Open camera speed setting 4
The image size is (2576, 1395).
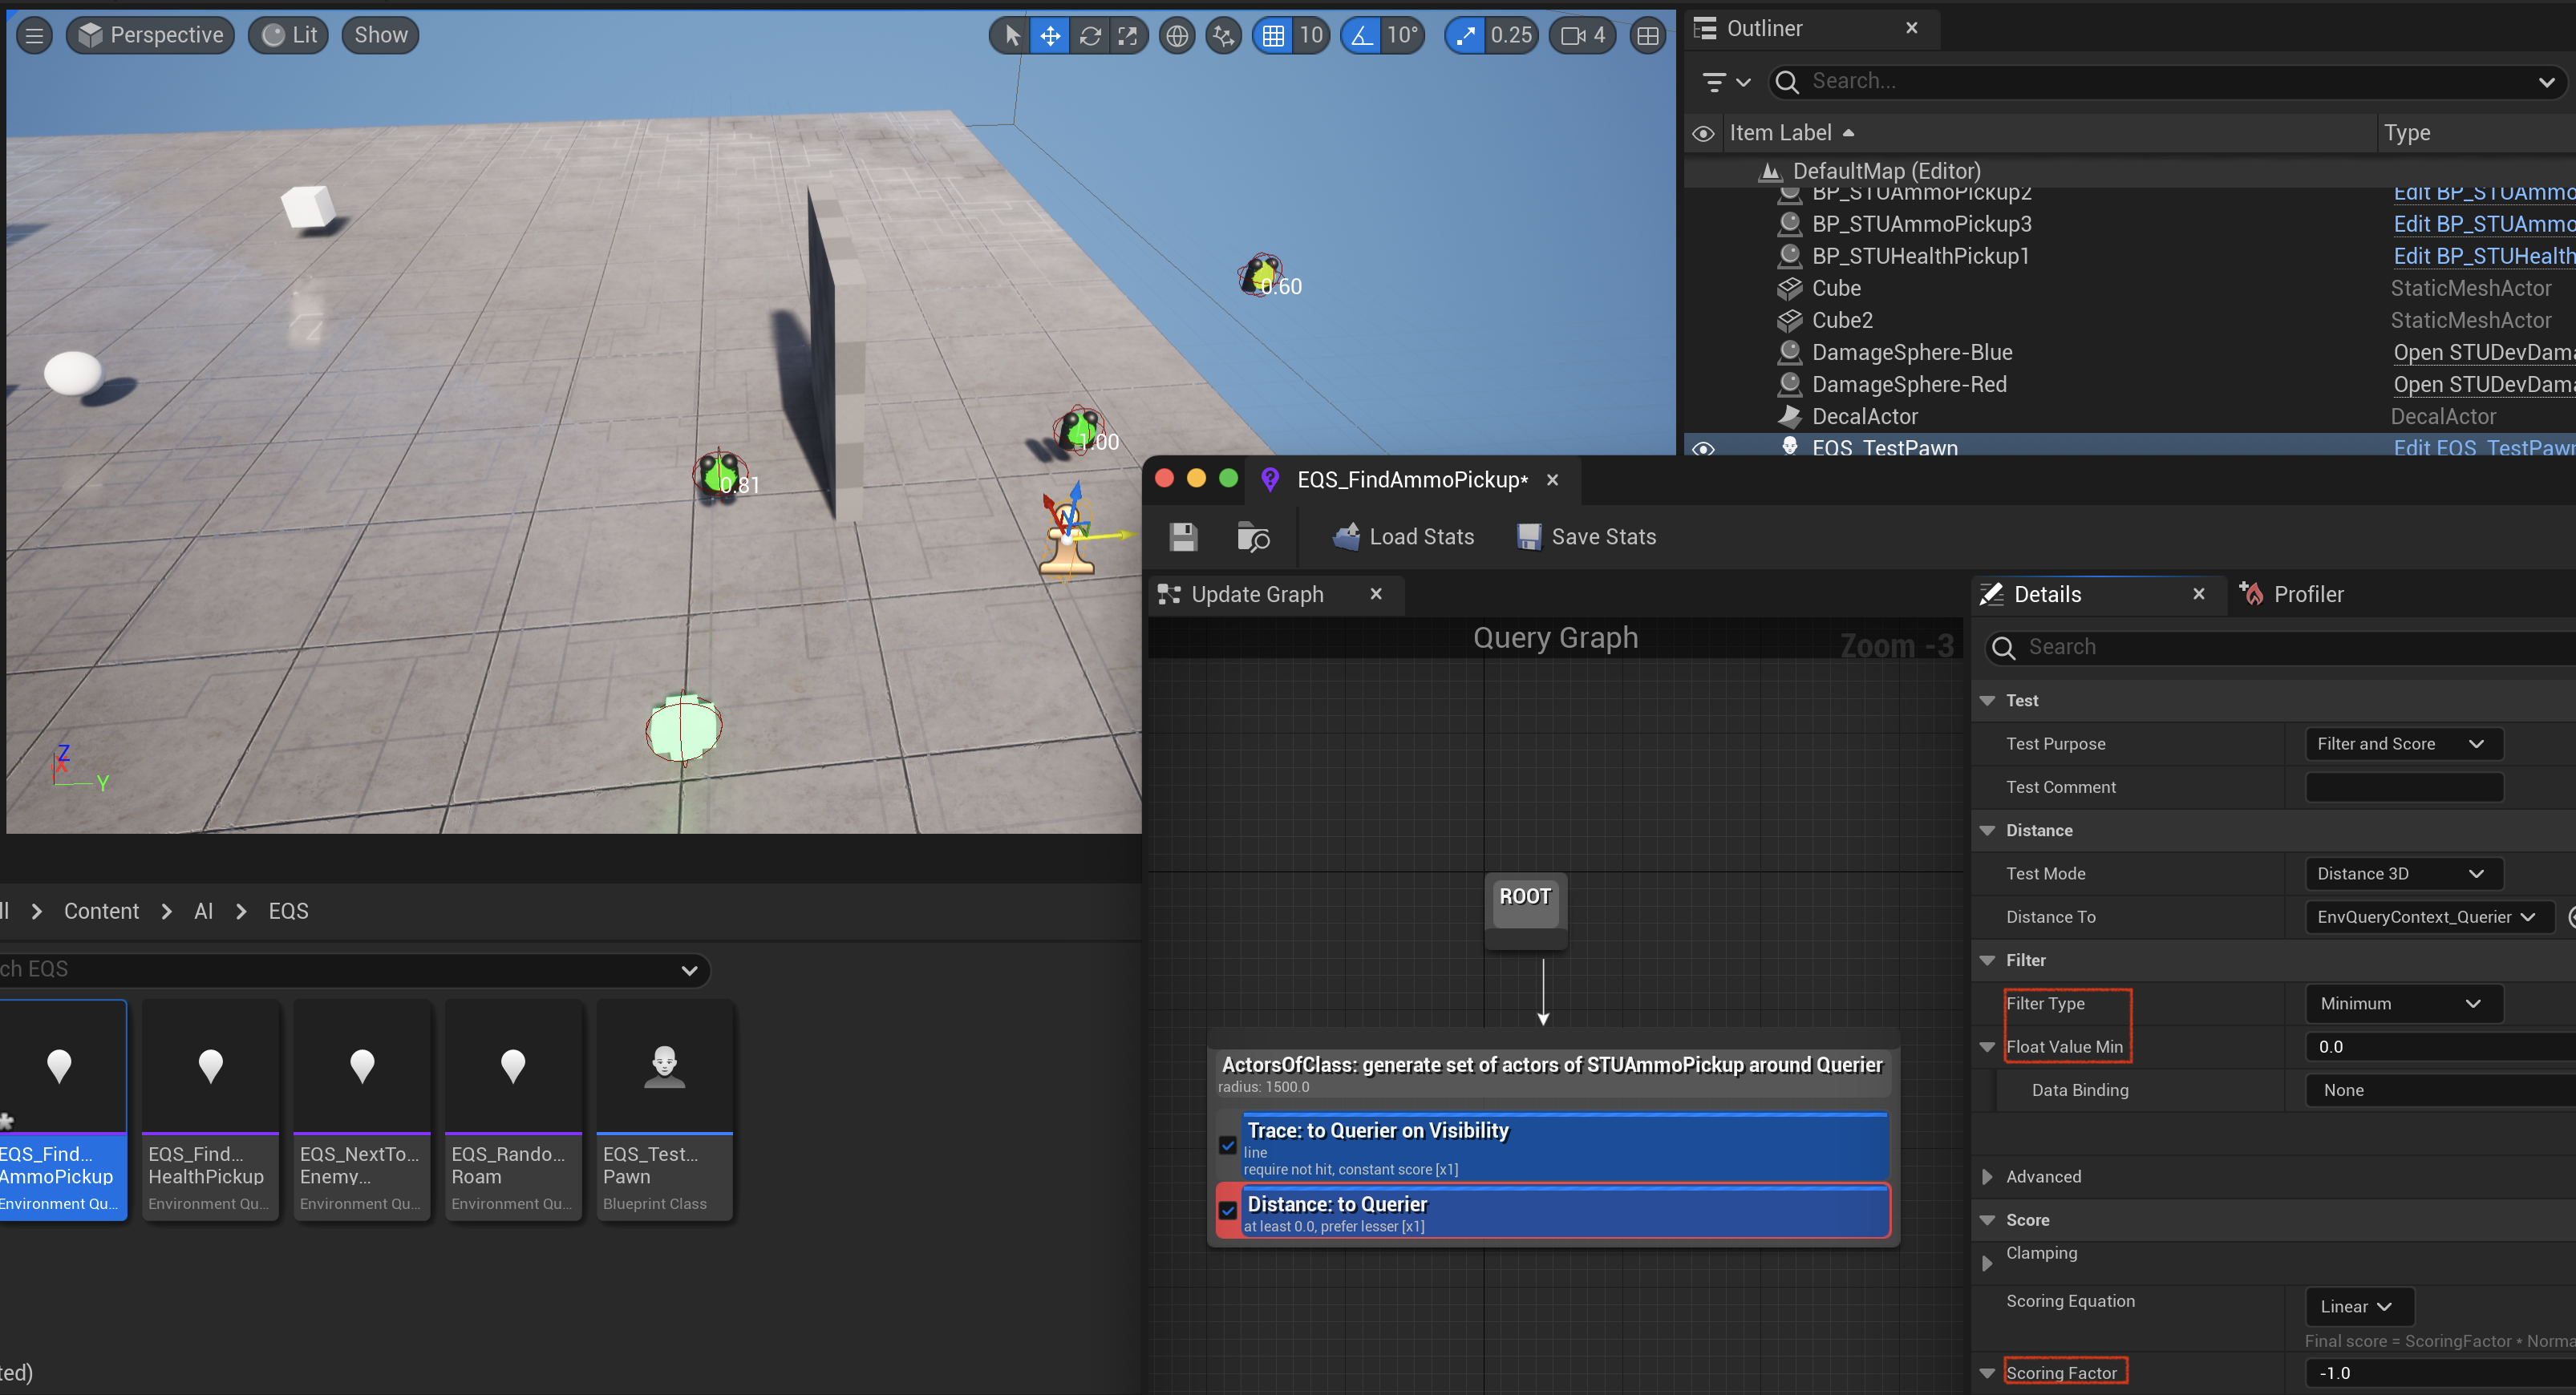1583,36
